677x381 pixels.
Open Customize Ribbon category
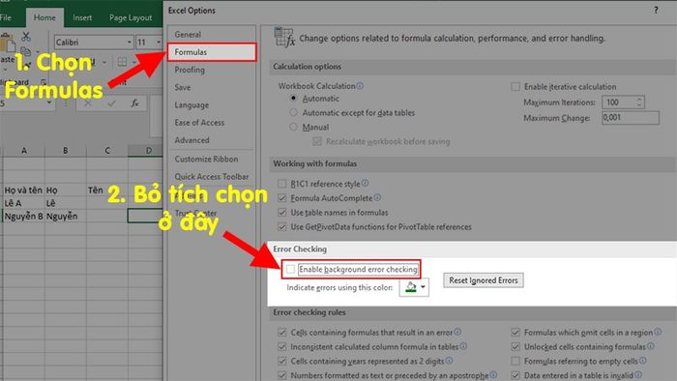coord(212,159)
